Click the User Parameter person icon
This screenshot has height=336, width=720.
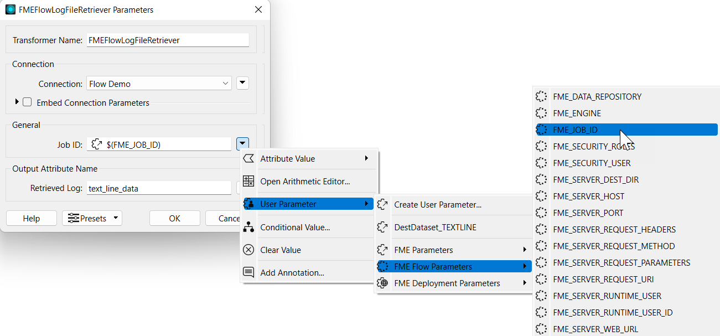click(248, 204)
